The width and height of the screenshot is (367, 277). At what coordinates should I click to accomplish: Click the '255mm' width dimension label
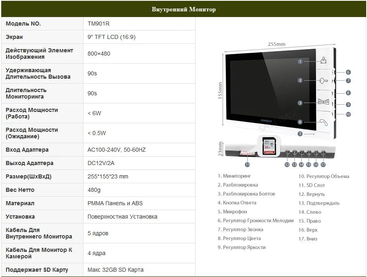(x=277, y=44)
